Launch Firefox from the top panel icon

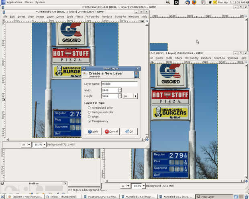tap(194, 2)
